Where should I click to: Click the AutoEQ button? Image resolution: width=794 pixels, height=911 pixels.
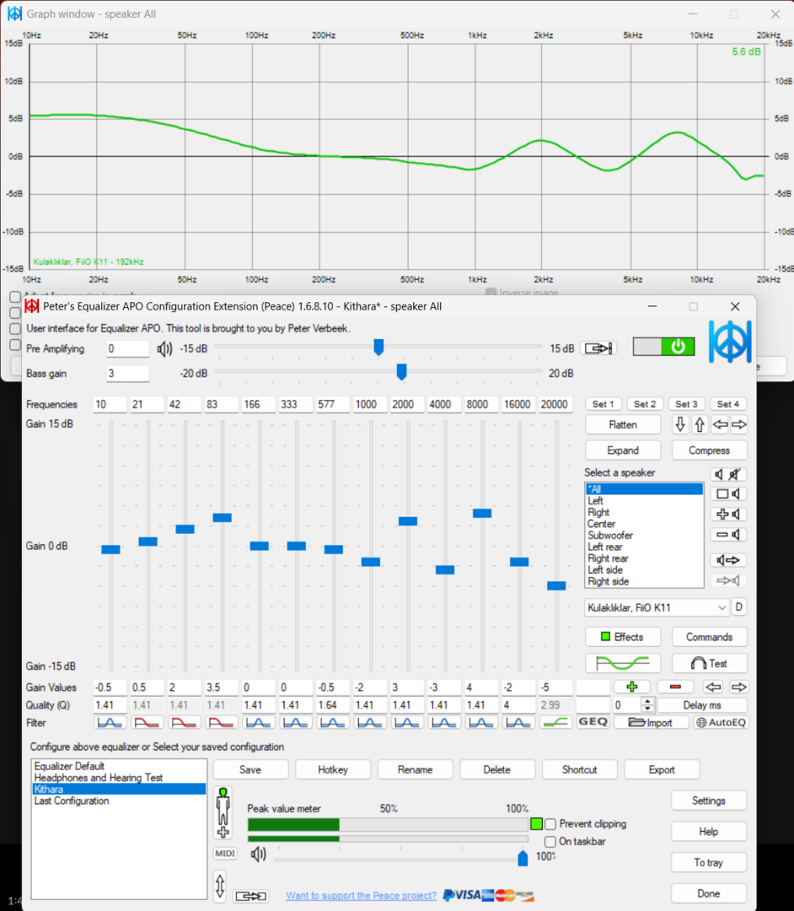point(722,722)
